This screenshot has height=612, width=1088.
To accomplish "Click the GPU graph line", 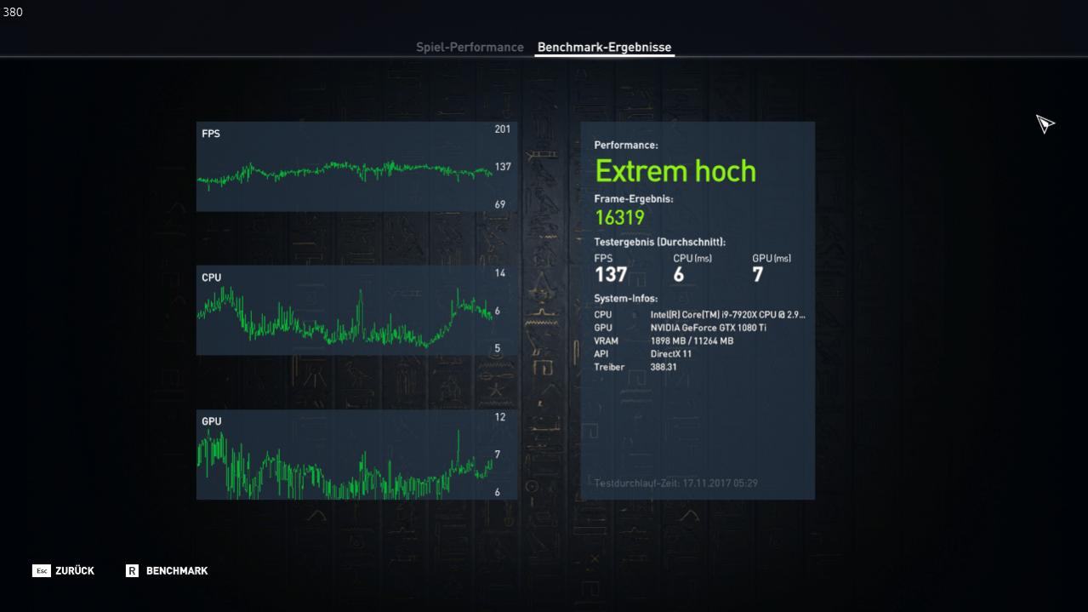I will coord(345,466).
